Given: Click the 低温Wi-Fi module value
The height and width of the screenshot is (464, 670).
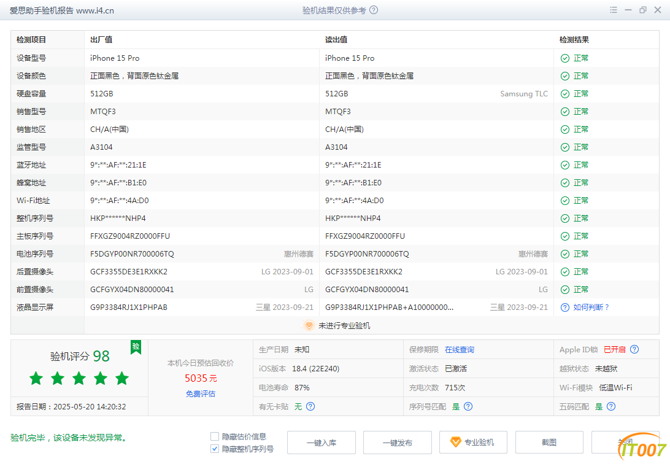Looking at the screenshot, I should coord(615,387).
